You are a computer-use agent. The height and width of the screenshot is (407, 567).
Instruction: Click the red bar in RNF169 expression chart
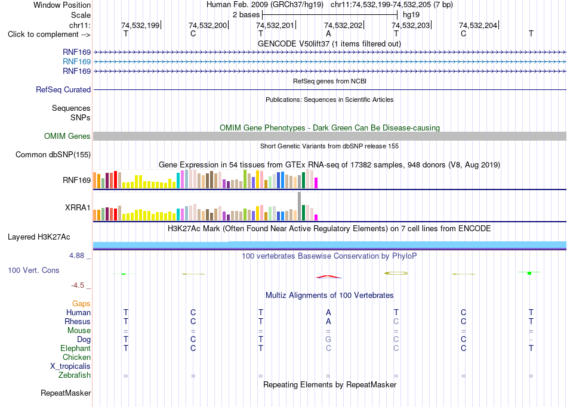point(115,179)
